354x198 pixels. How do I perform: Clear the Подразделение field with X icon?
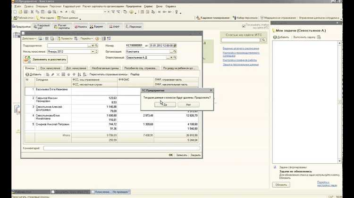tap(93, 46)
